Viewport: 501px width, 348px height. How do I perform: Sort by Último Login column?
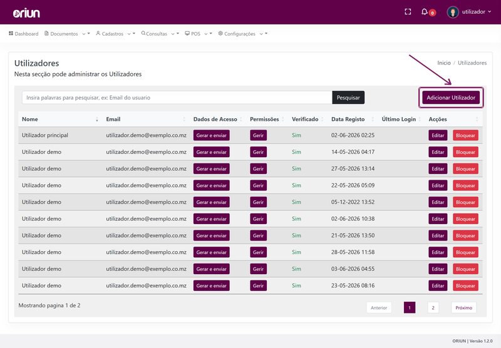tap(401, 119)
